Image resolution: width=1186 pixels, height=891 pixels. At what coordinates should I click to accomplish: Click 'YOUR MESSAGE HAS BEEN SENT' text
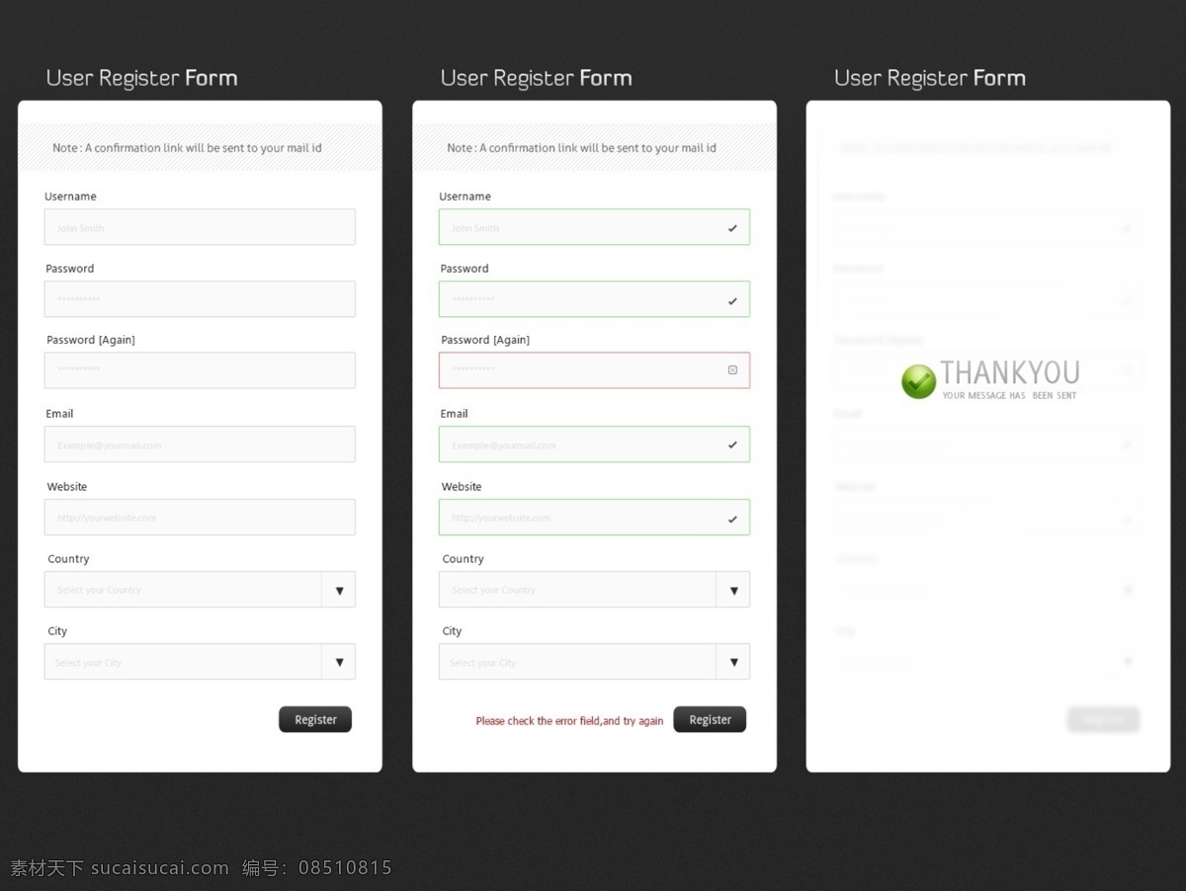coord(1009,396)
